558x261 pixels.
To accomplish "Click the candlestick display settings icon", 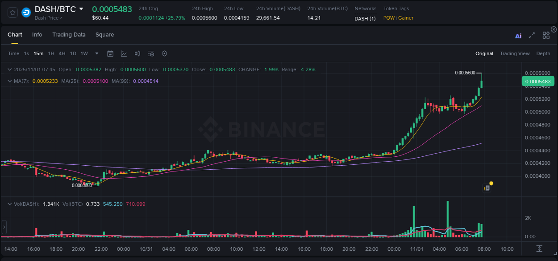I will pos(137,53).
